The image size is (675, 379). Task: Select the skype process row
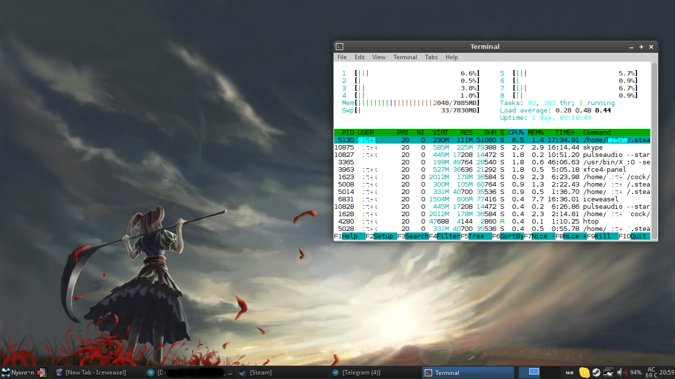click(492, 148)
